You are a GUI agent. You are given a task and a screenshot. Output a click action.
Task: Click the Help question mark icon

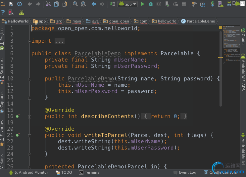pos(3,13)
